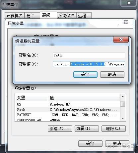Cancel the variable edit with 取消 button
Screen dimensions: 138x153
coord(112,74)
